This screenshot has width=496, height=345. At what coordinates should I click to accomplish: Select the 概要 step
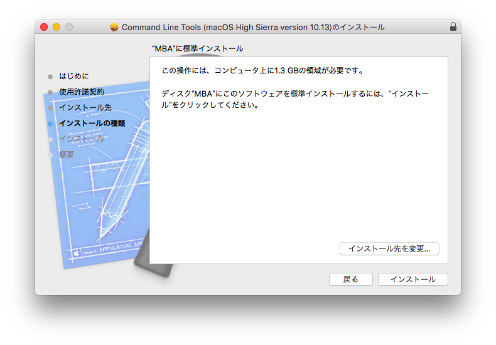[x=67, y=154]
